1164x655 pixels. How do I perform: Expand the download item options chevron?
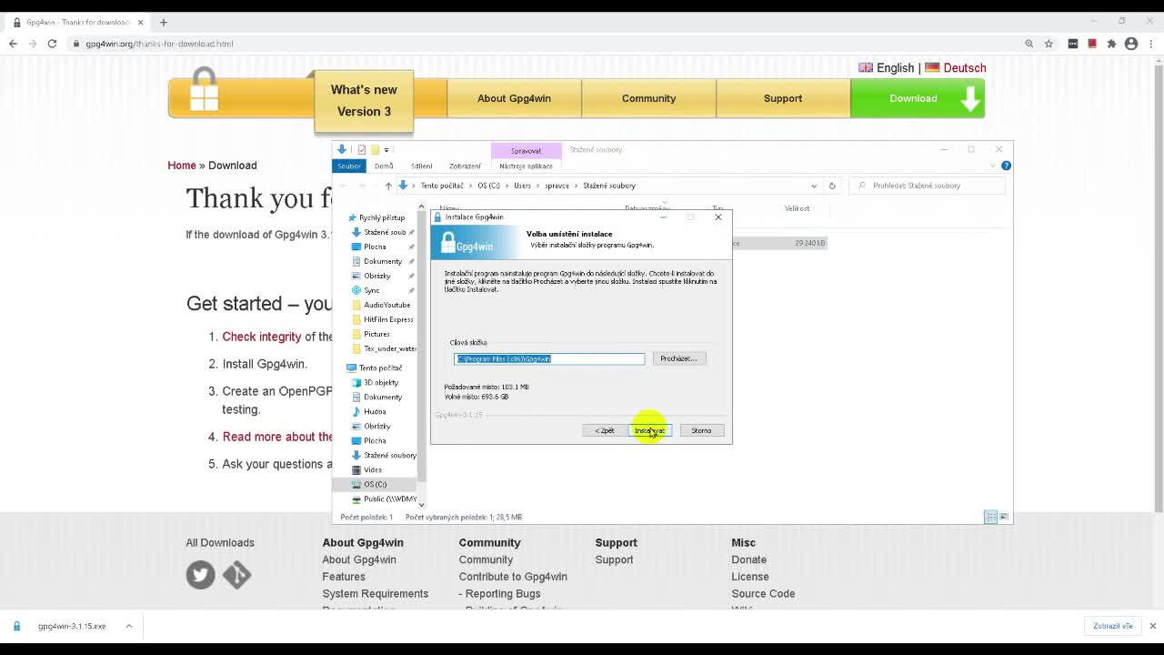point(128,626)
